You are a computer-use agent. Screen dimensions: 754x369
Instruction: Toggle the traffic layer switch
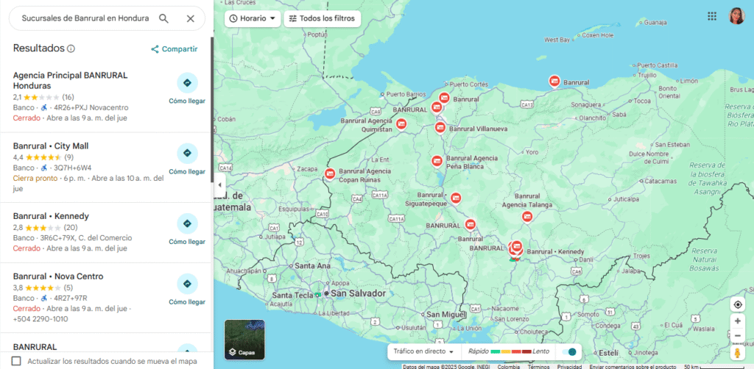[569, 351]
